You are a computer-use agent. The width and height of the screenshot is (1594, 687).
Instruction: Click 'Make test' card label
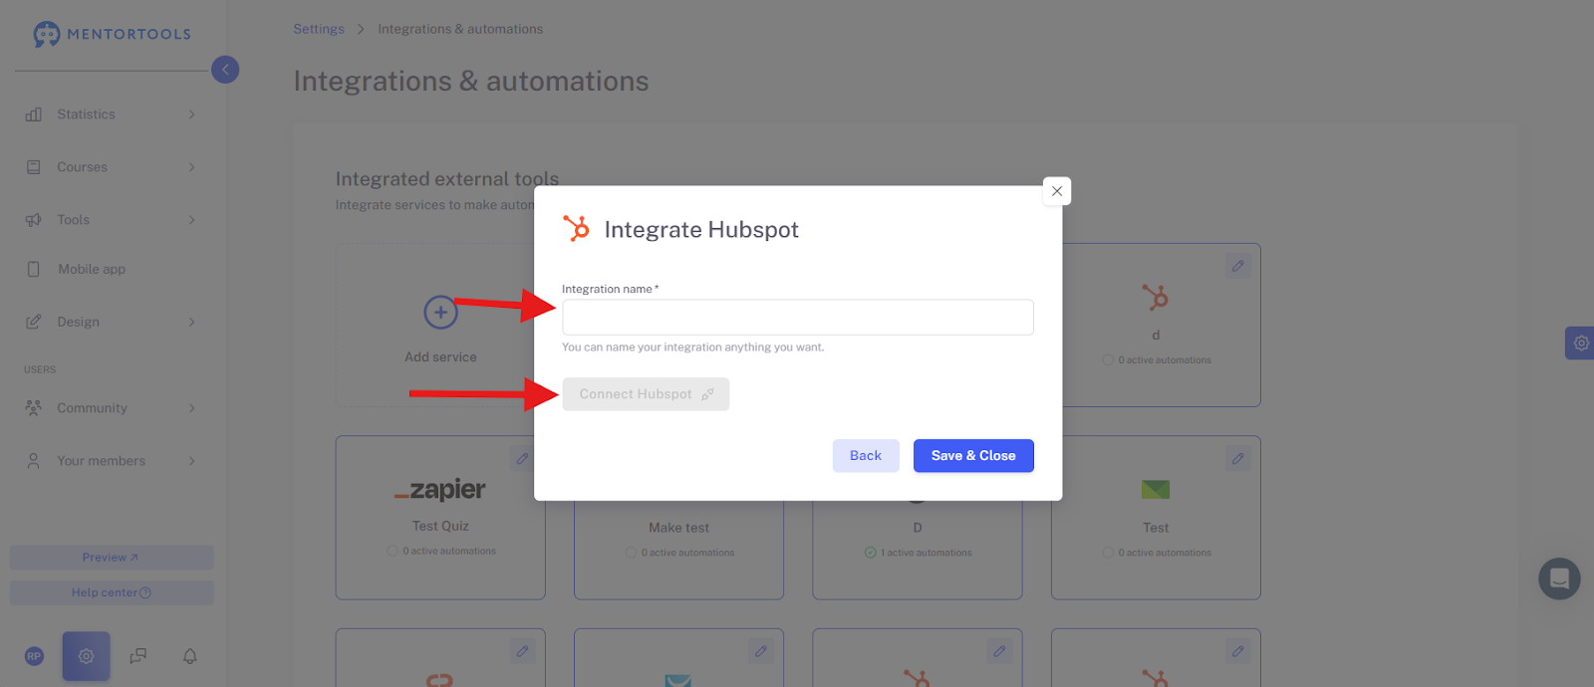[679, 528]
